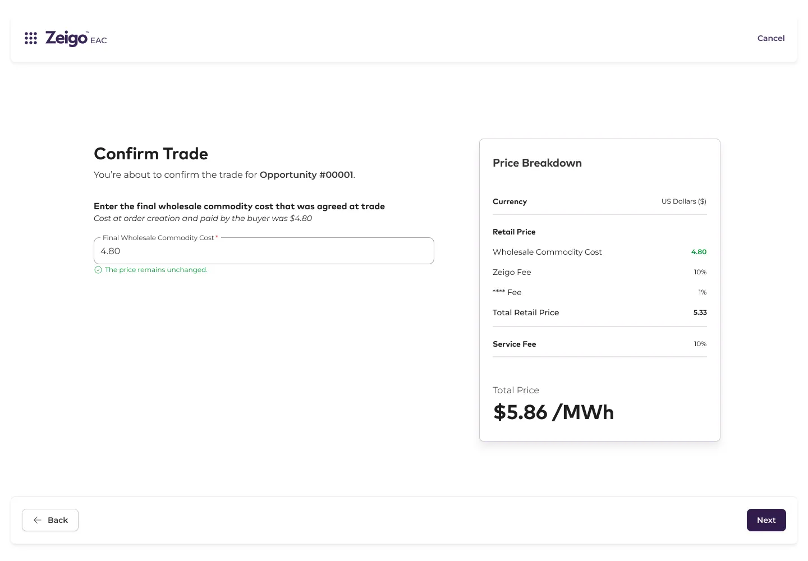
Task: Click the 'Zeigo Fee' label
Action: click(512, 272)
